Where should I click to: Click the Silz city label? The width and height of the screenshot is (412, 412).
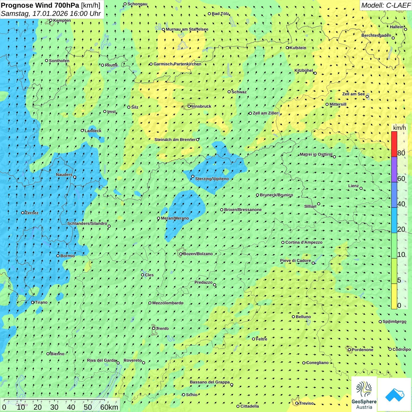click(135, 107)
